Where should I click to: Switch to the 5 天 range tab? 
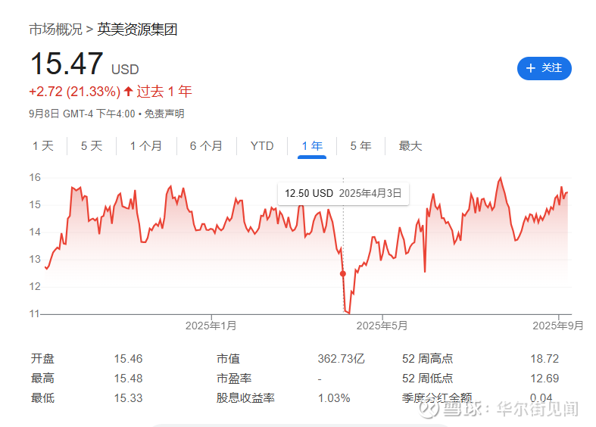(x=92, y=146)
